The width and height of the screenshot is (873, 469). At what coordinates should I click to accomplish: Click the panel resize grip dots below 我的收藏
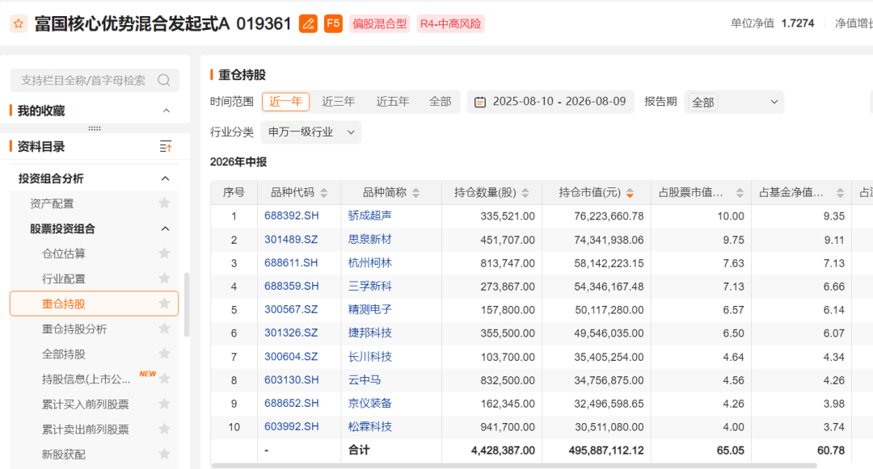[95, 128]
